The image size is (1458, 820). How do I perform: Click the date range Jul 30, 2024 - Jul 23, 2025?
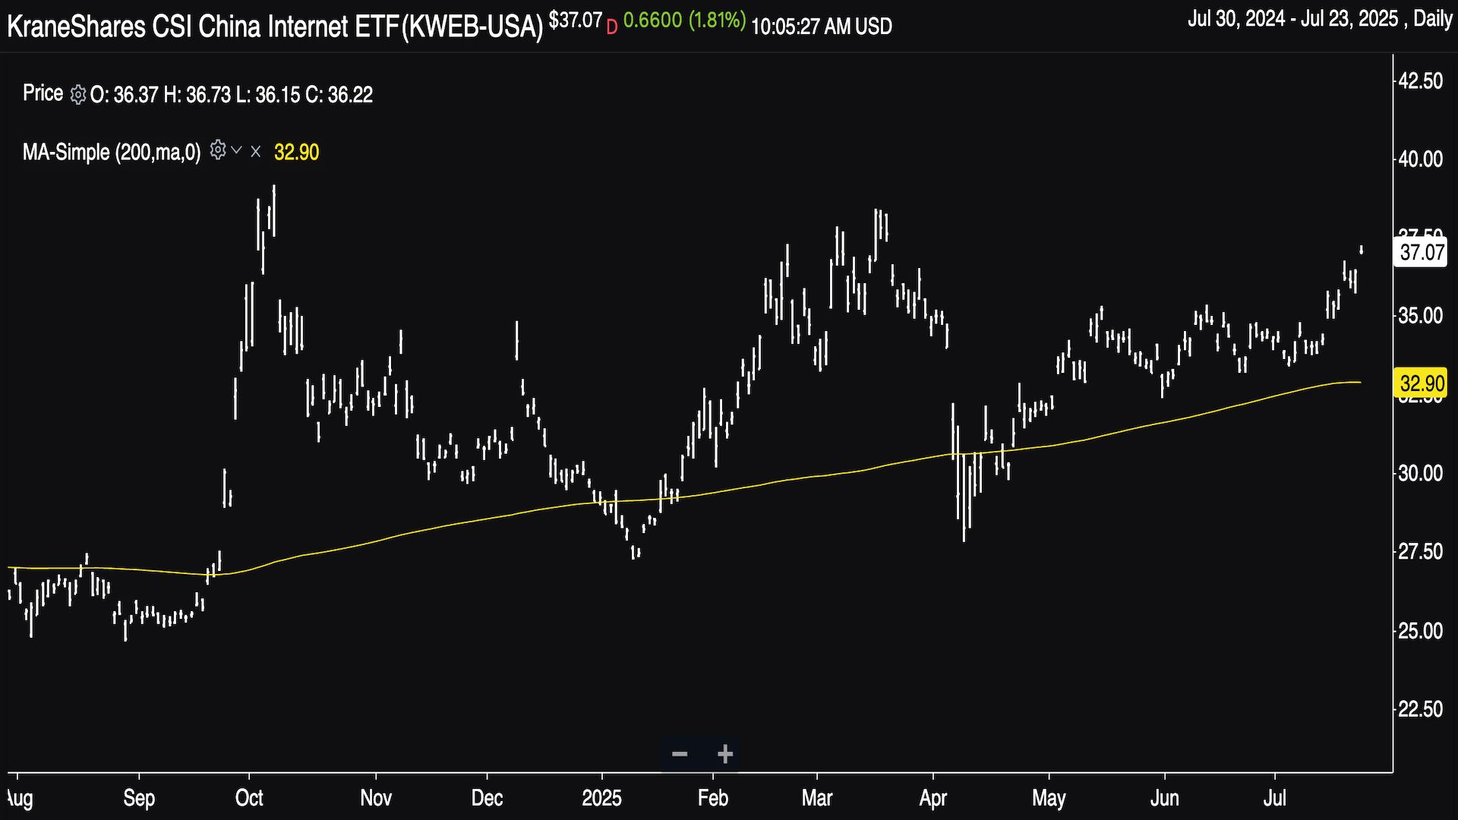point(1292,19)
